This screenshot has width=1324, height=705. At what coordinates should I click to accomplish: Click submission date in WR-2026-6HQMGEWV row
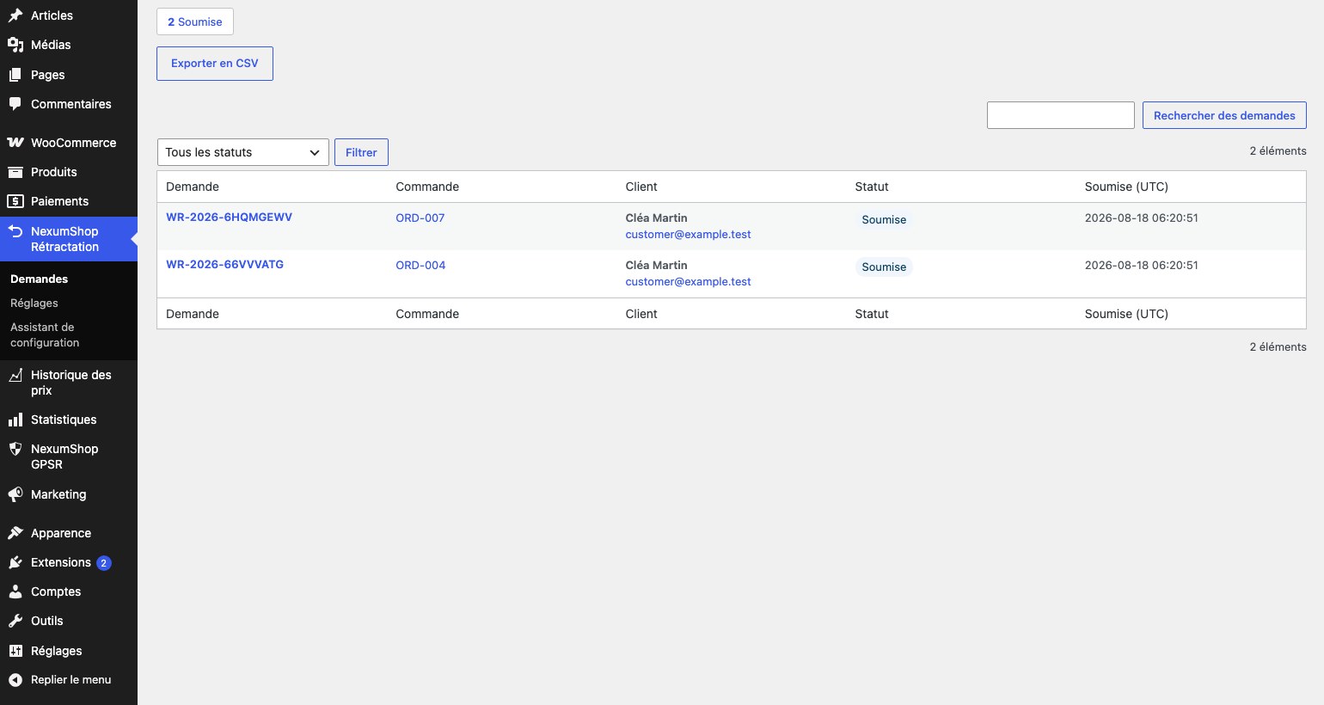point(1141,218)
